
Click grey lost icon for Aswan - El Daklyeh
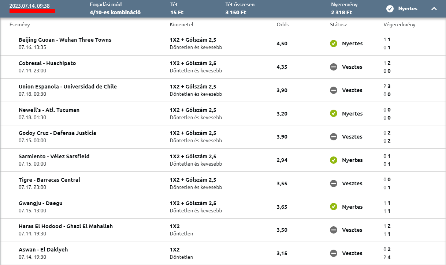333,253
